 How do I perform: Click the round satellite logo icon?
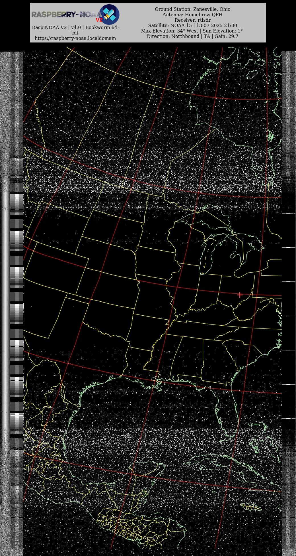pos(109,14)
